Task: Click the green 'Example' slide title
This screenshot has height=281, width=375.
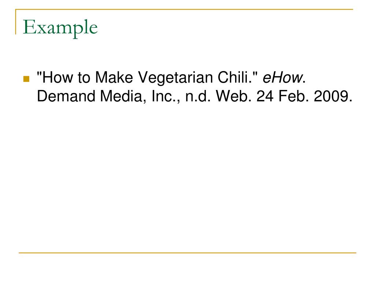Action: pos(60,28)
